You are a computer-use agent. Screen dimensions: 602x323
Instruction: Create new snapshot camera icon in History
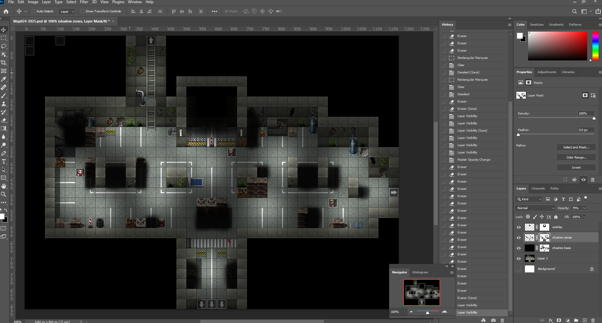pyautogui.click(x=493, y=320)
